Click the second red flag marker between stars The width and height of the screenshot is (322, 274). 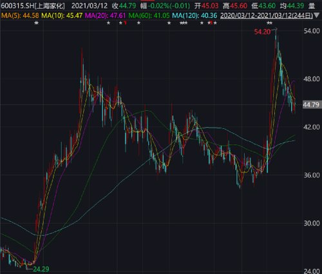coord(211,23)
